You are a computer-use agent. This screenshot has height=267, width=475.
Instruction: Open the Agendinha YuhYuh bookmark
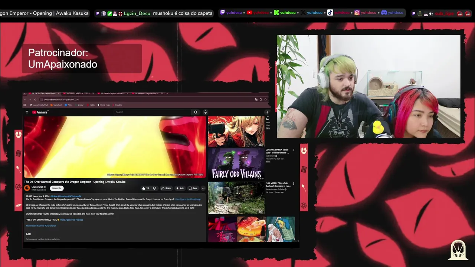click(x=39, y=105)
